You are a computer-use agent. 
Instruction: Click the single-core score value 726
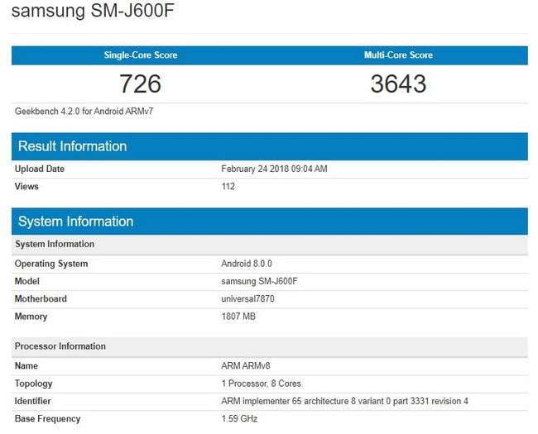coord(140,83)
